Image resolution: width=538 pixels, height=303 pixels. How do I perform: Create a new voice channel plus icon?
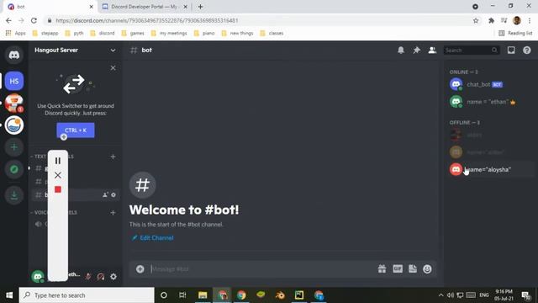(113, 213)
